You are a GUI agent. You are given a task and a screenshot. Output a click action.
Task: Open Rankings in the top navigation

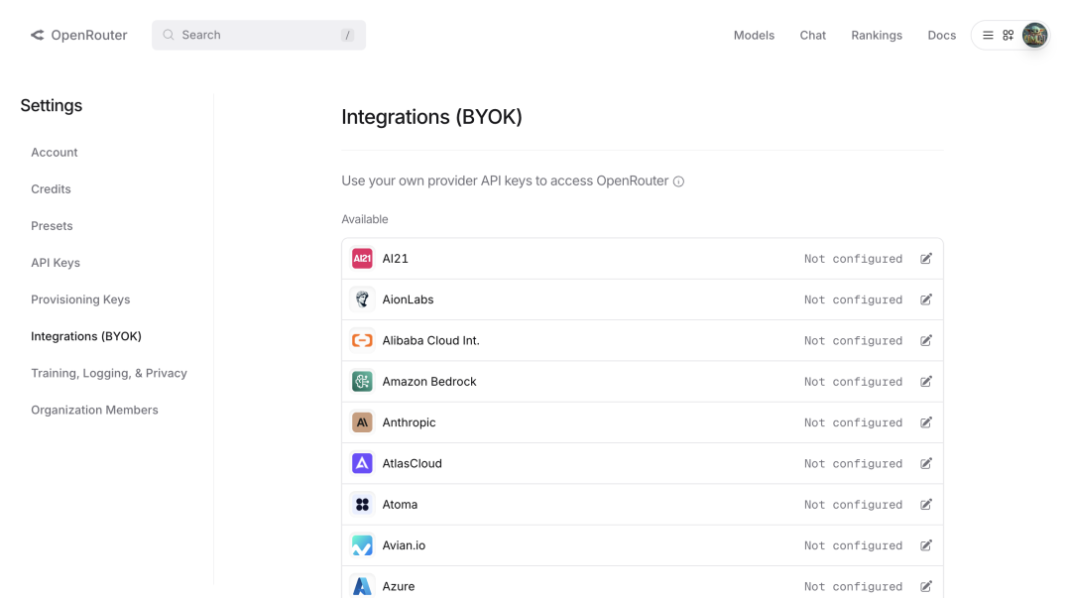(x=877, y=35)
